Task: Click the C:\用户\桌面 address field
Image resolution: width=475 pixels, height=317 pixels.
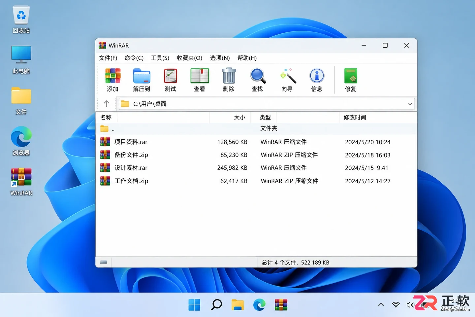Action: pos(267,104)
